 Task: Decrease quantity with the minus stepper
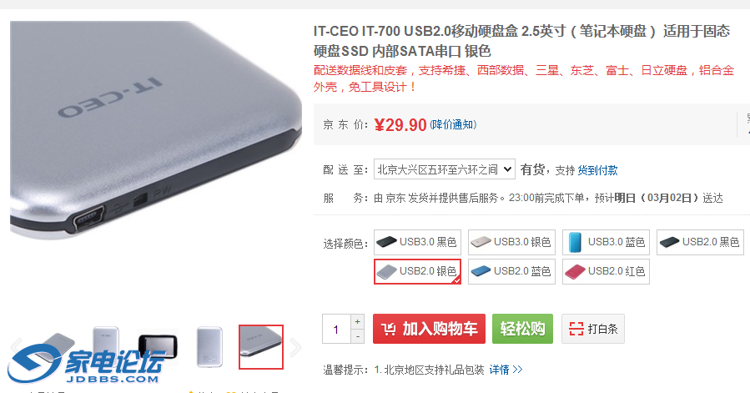[357, 336]
